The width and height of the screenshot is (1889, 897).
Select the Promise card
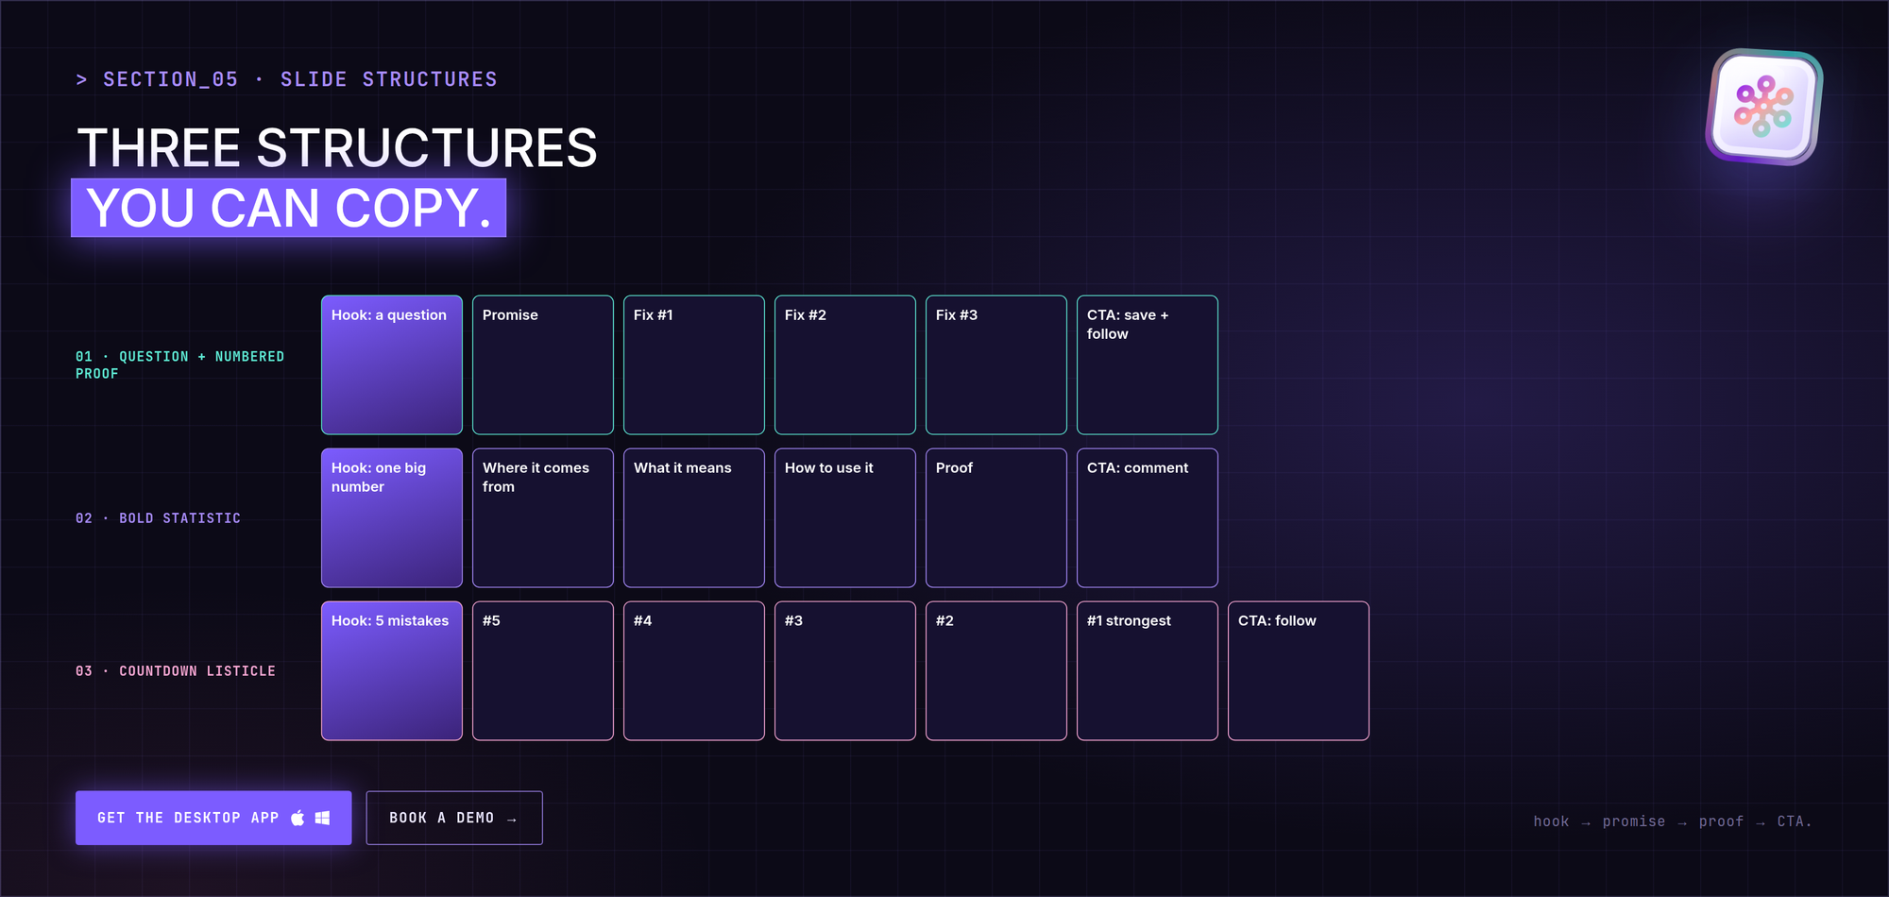(543, 365)
